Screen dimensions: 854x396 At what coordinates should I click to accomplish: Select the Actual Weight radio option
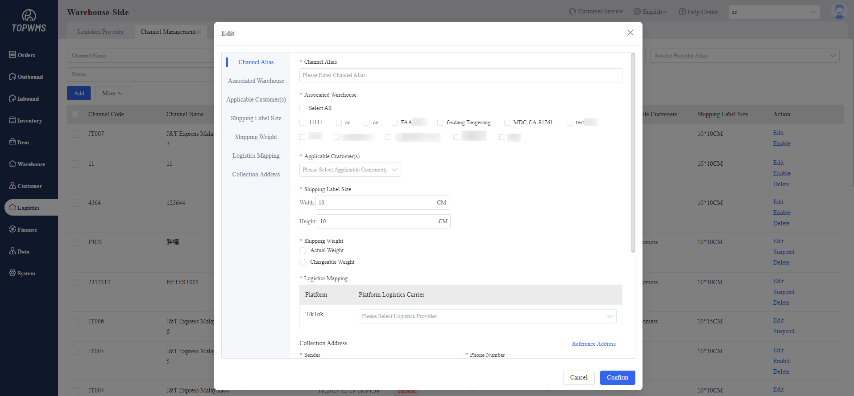[303, 251]
